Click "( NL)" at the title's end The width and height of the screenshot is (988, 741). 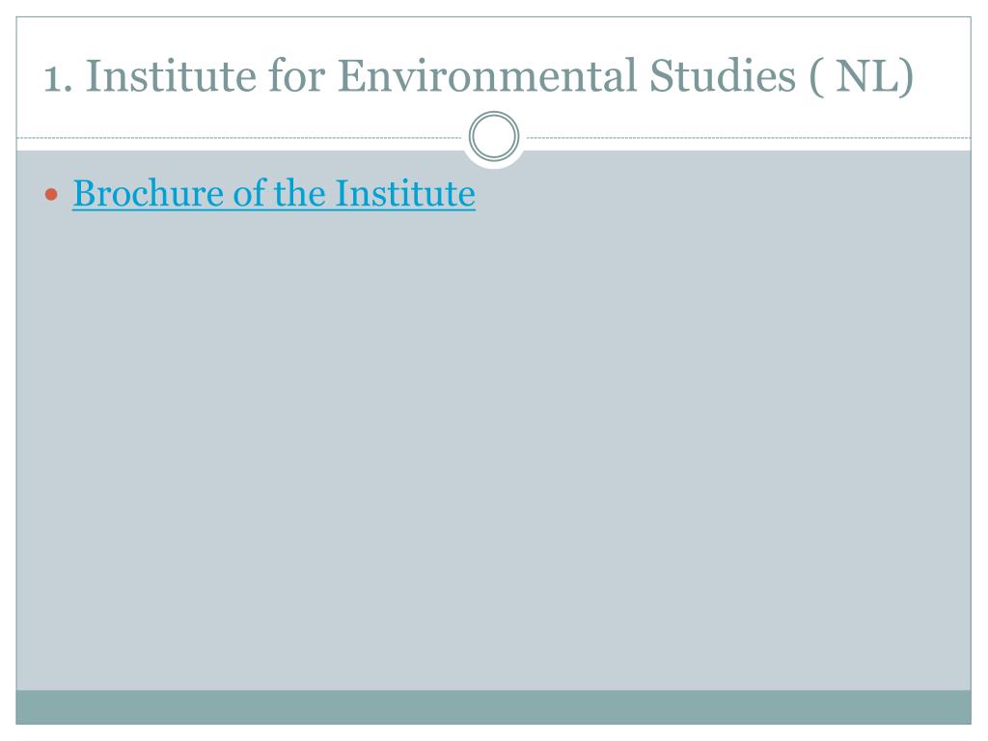[862, 77]
